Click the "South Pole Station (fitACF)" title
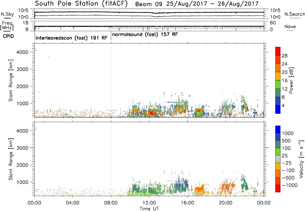Screen dimensions: 305x211 81,4
